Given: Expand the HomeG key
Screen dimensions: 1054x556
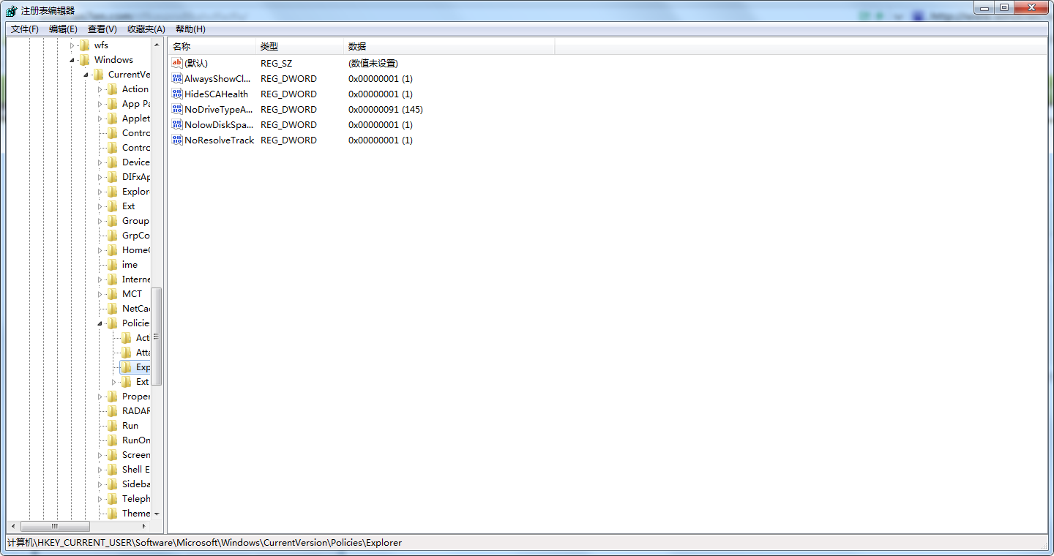Looking at the screenshot, I should point(100,250).
